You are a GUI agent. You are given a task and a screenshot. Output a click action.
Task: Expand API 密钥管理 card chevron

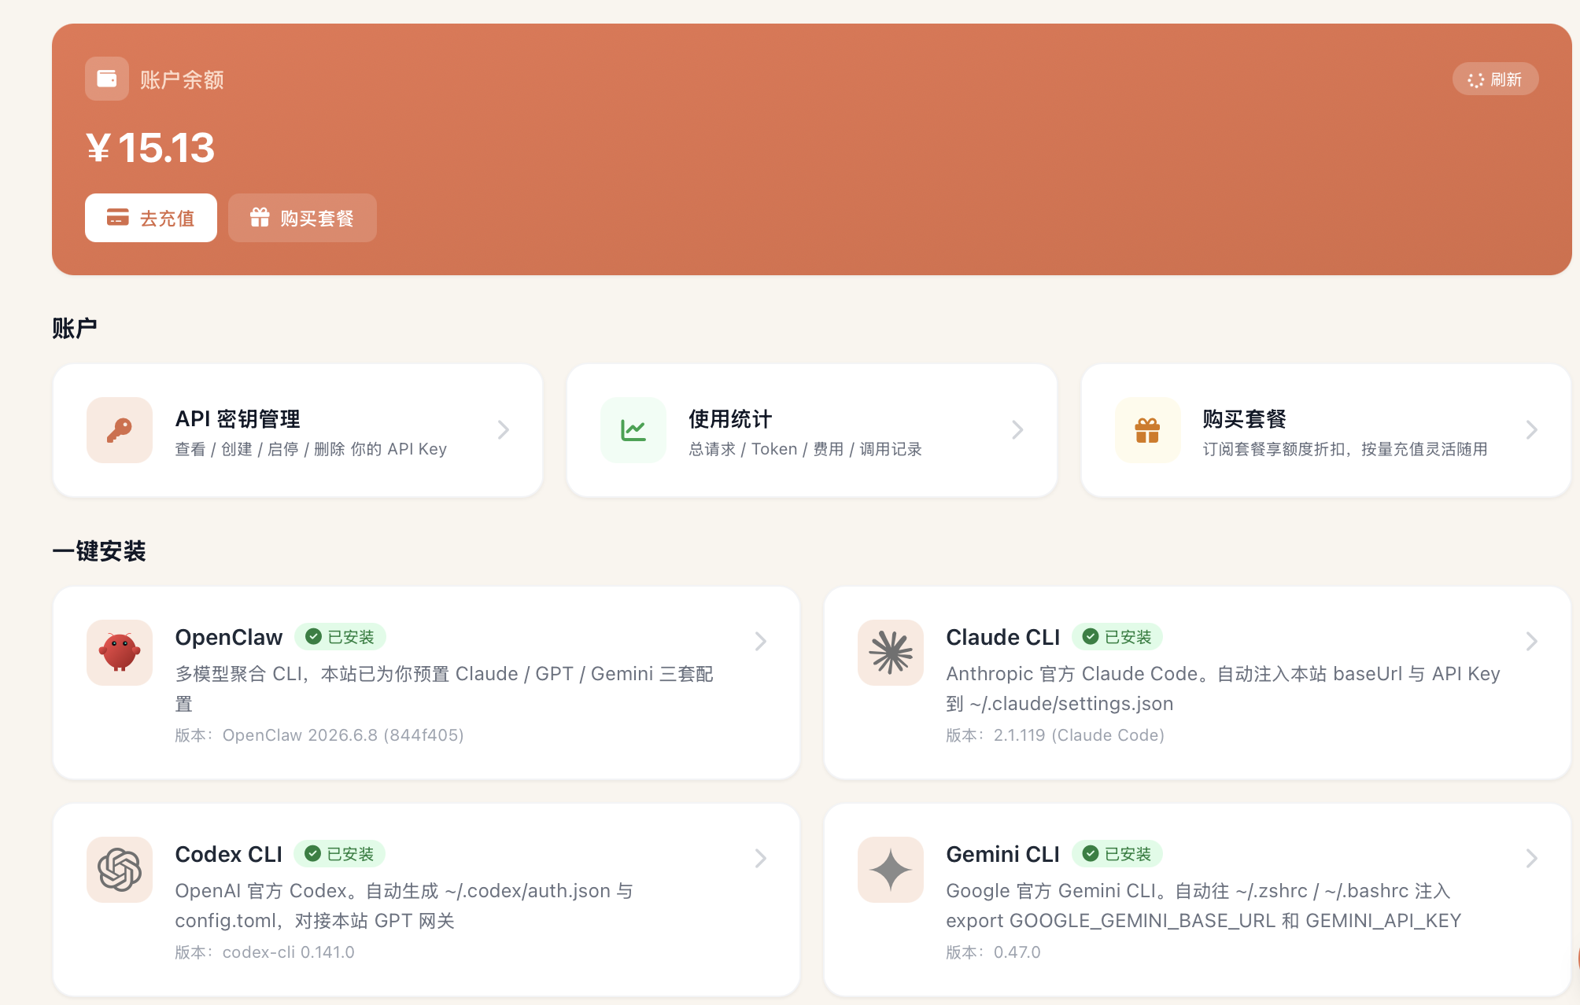(x=504, y=430)
